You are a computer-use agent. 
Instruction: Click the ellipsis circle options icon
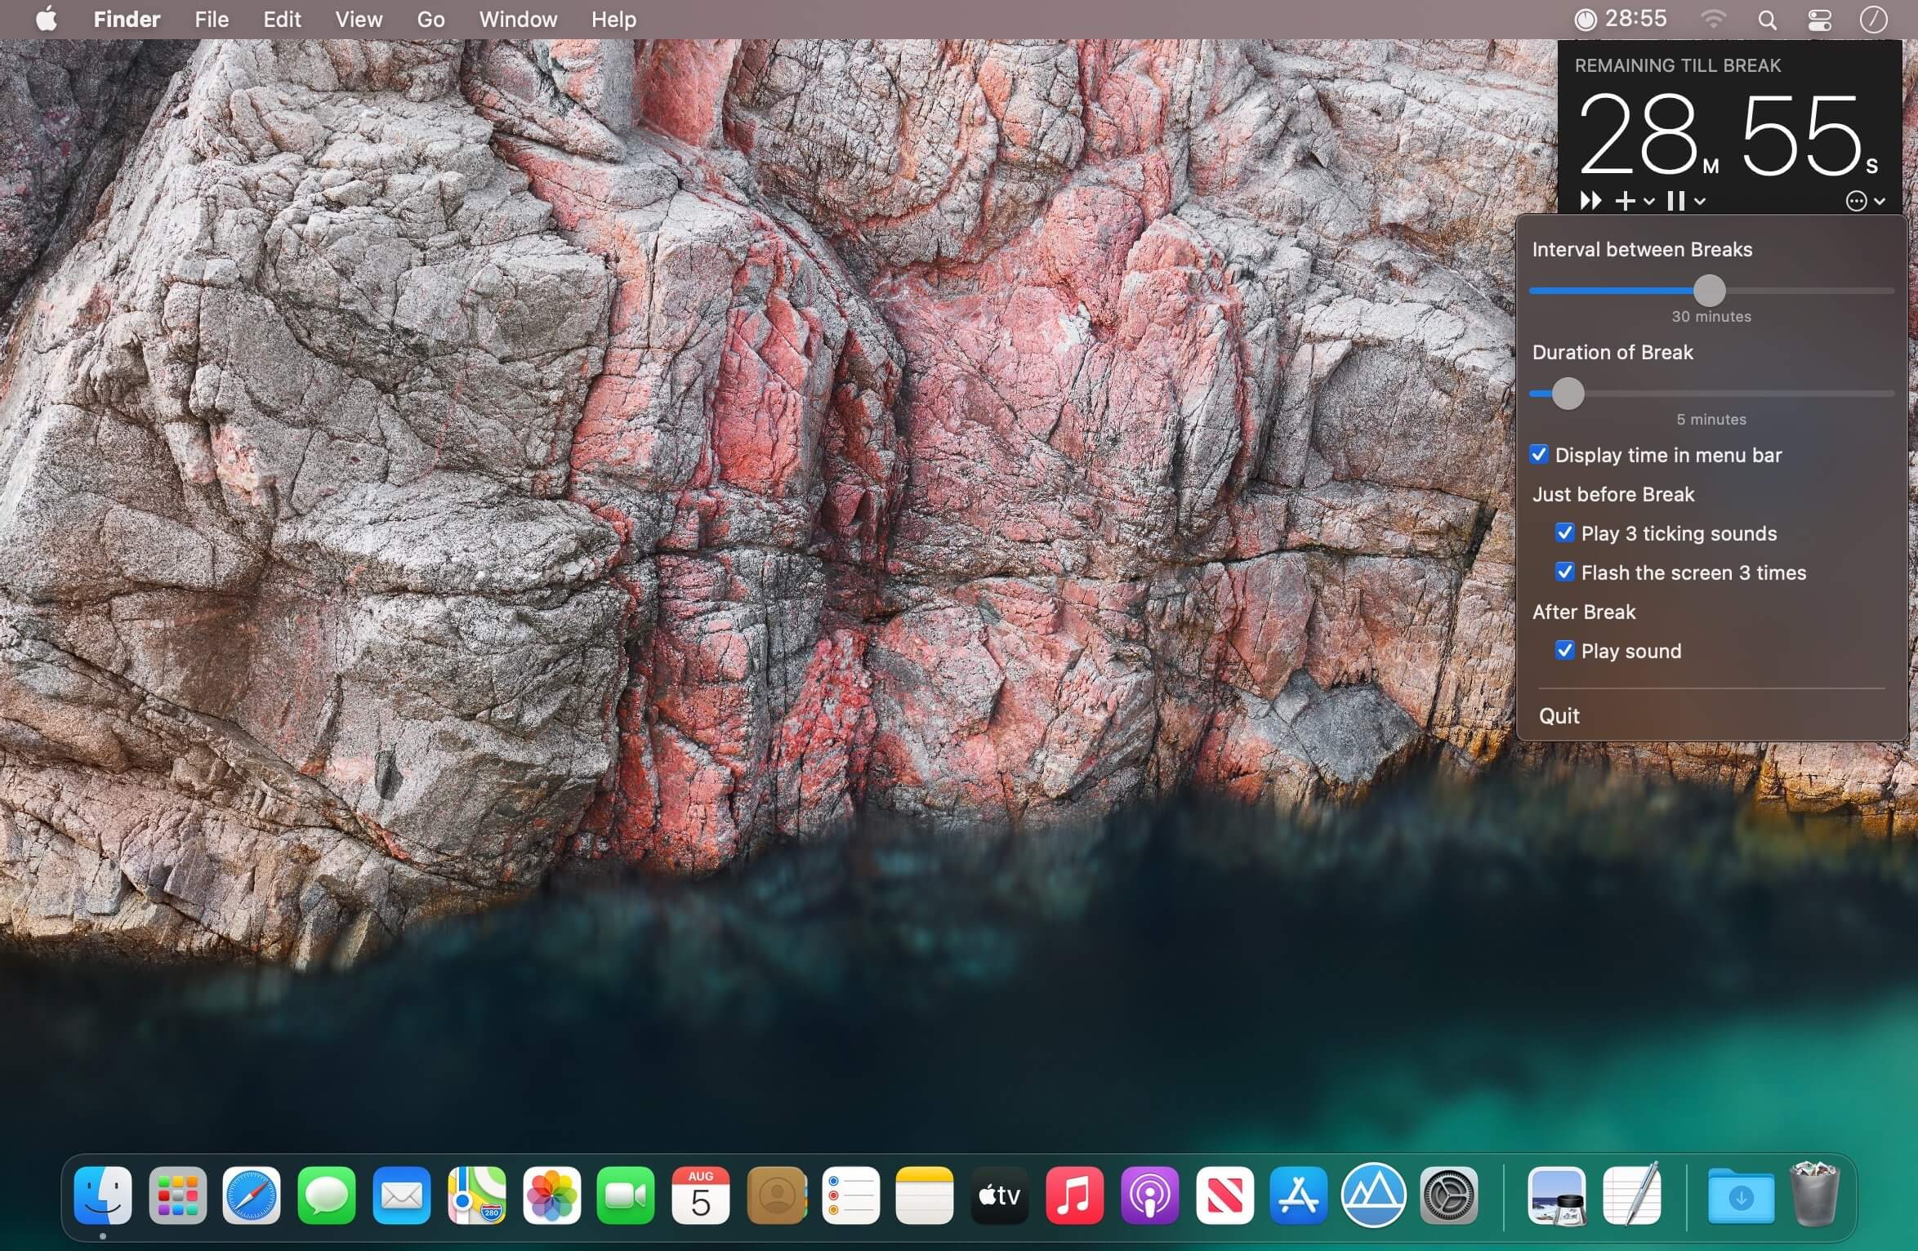coord(1856,201)
